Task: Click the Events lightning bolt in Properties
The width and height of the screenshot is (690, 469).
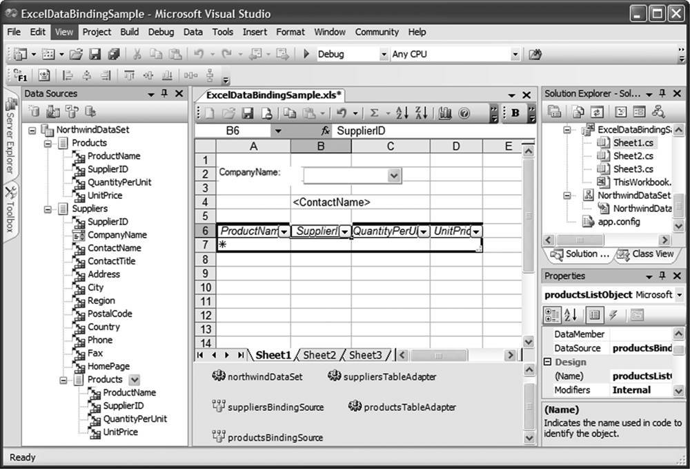Action: click(x=613, y=315)
